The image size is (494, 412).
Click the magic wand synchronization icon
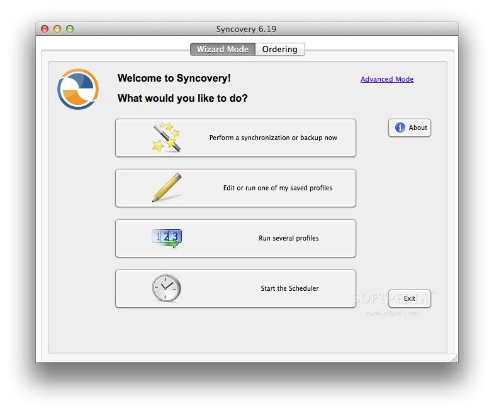pyautogui.click(x=166, y=138)
